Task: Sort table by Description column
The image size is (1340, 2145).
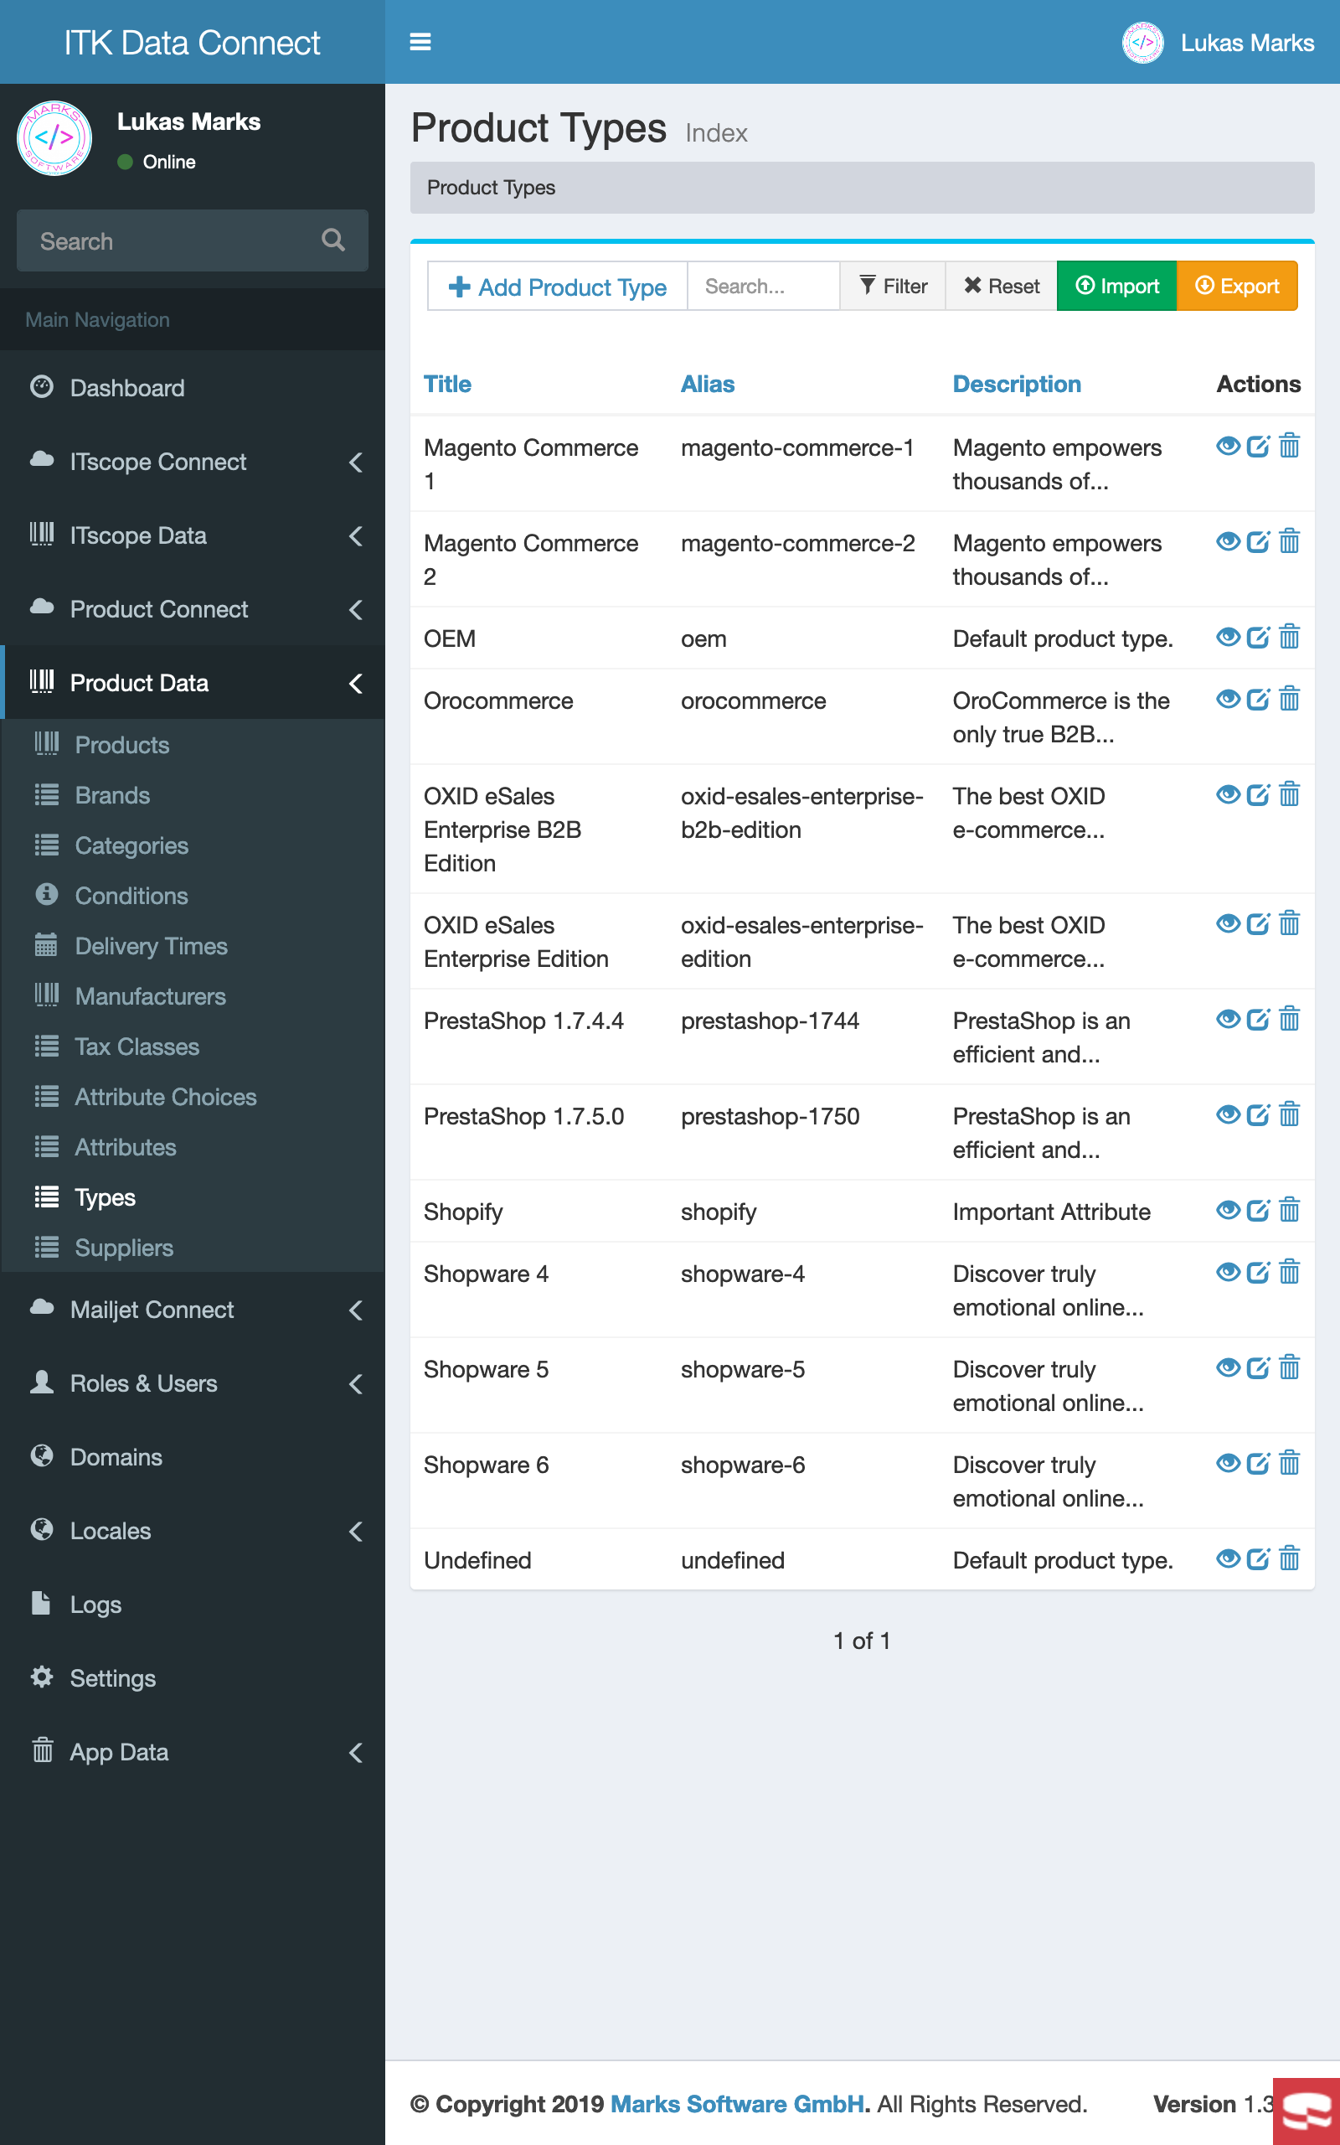Action: click(1017, 384)
